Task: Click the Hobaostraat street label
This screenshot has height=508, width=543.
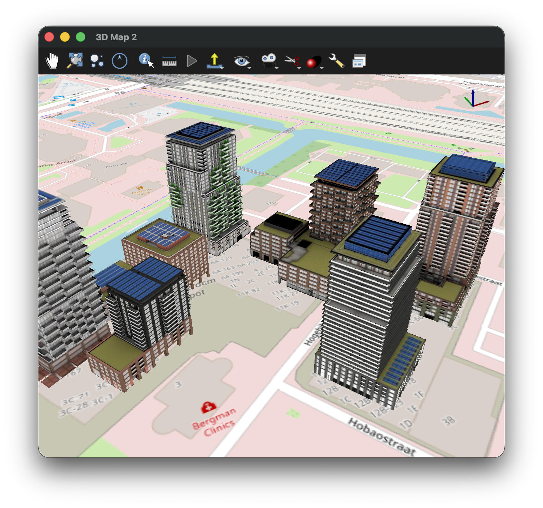Action: 382,437
